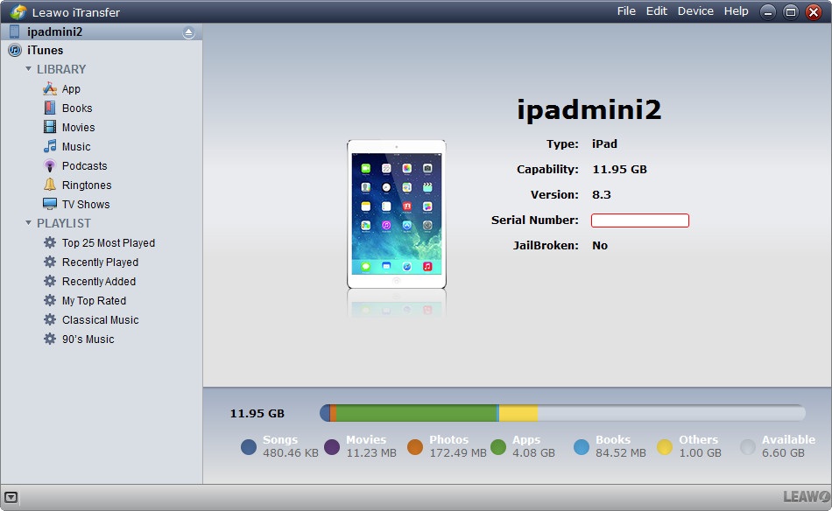Eject ipadmini2 using the eject icon

[x=188, y=32]
